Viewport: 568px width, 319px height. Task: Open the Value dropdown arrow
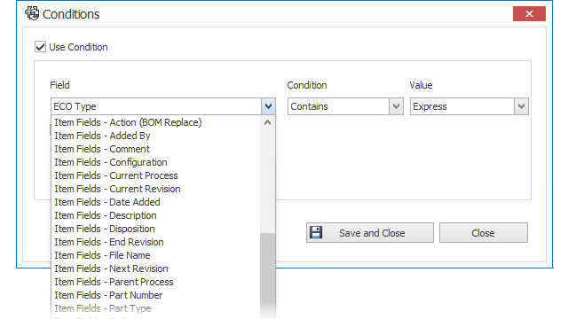click(521, 106)
